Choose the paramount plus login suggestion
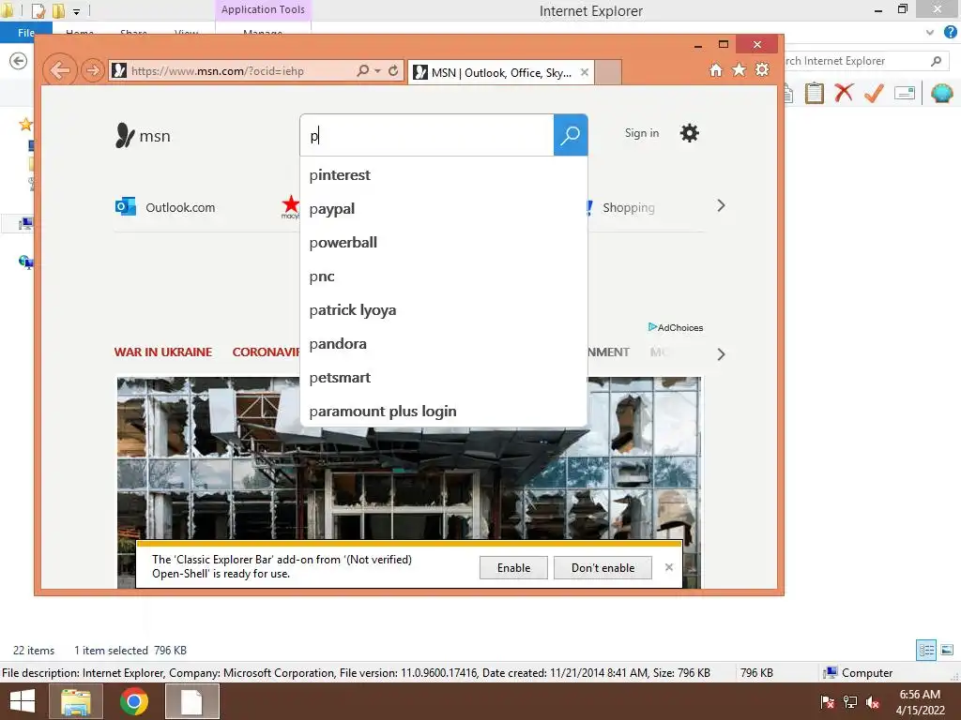 444,411
